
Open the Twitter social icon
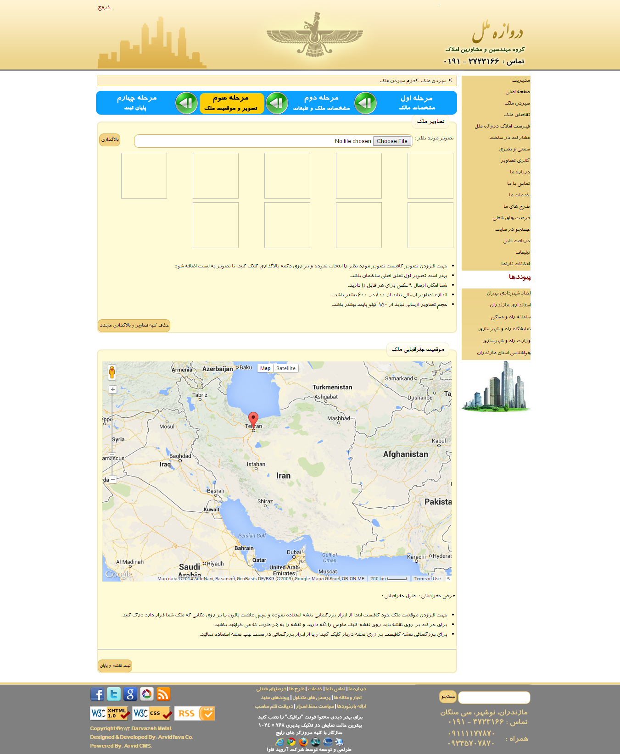tap(114, 694)
